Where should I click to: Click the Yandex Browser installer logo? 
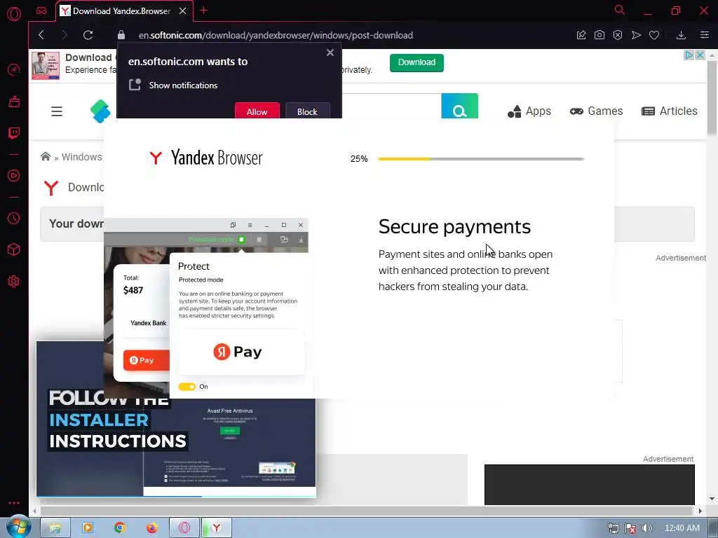205,158
